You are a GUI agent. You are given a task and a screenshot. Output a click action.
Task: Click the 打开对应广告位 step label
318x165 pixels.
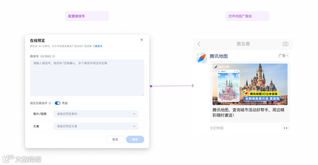(x=247, y=16)
